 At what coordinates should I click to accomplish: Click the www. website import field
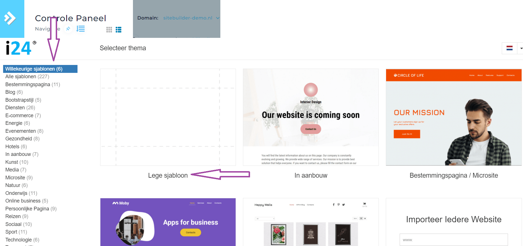pyautogui.click(x=454, y=240)
